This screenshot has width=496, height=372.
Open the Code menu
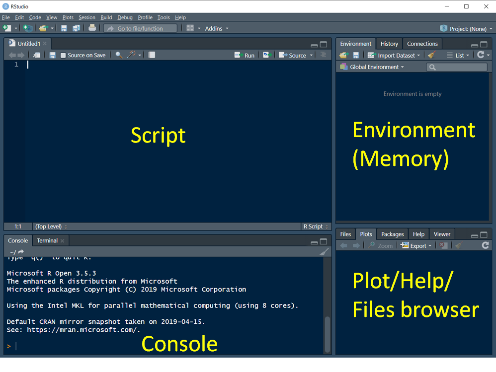click(35, 17)
